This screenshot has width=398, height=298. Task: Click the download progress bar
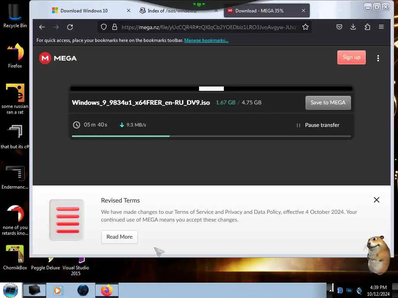click(211, 136)
